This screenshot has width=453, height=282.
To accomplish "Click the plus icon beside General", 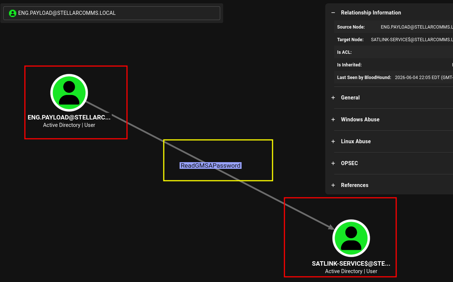I will click(333, 98).
